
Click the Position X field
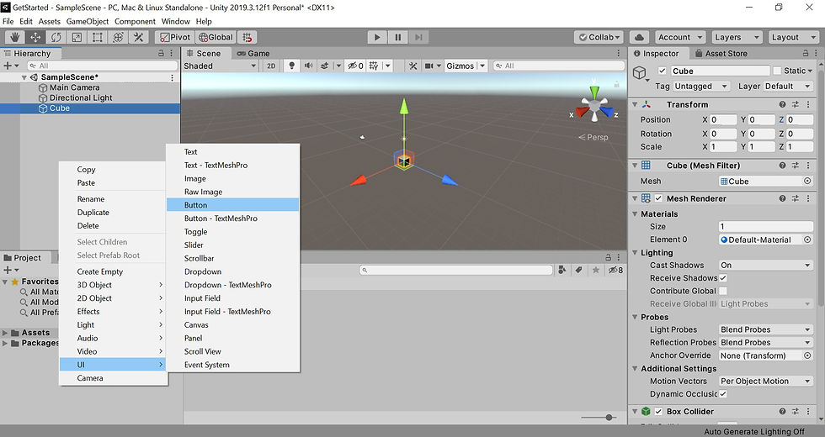[723, 119]
